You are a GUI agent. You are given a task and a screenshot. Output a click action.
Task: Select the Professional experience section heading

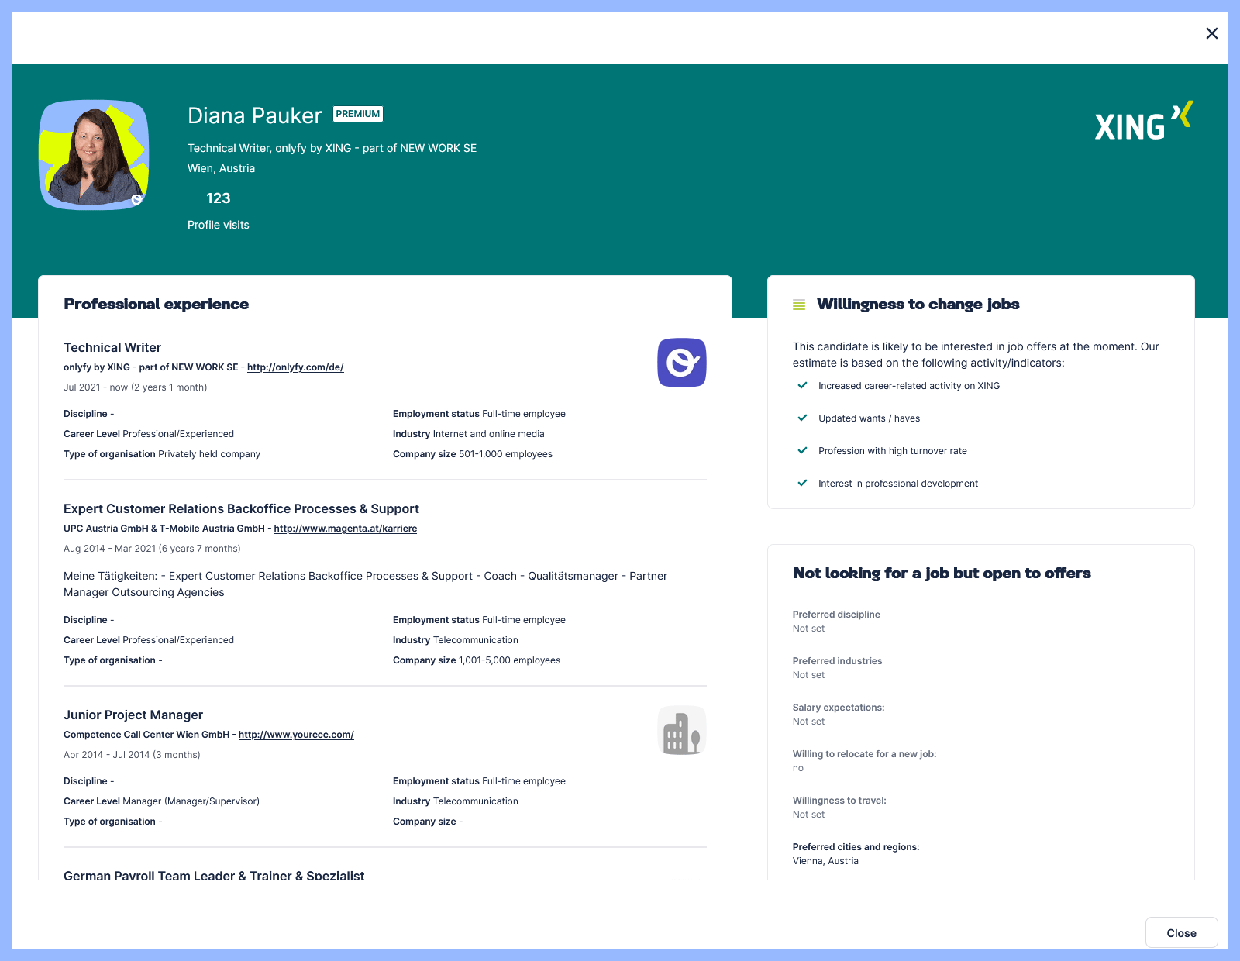tap(156, 305)
